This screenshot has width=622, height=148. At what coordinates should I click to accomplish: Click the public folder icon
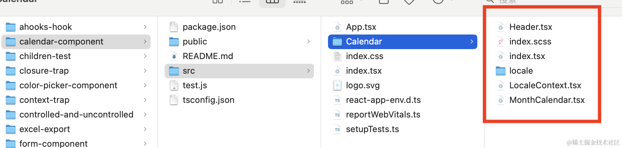pos(174,41)
